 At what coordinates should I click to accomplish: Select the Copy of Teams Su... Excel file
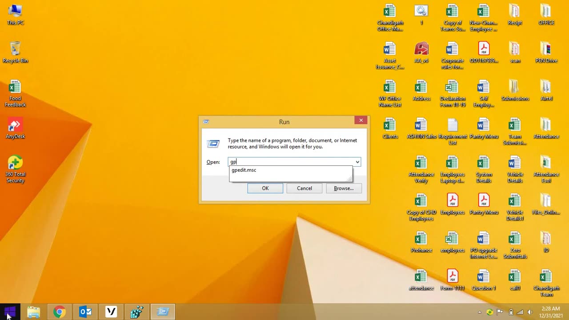pyautogui.click(x=453, y=18)
